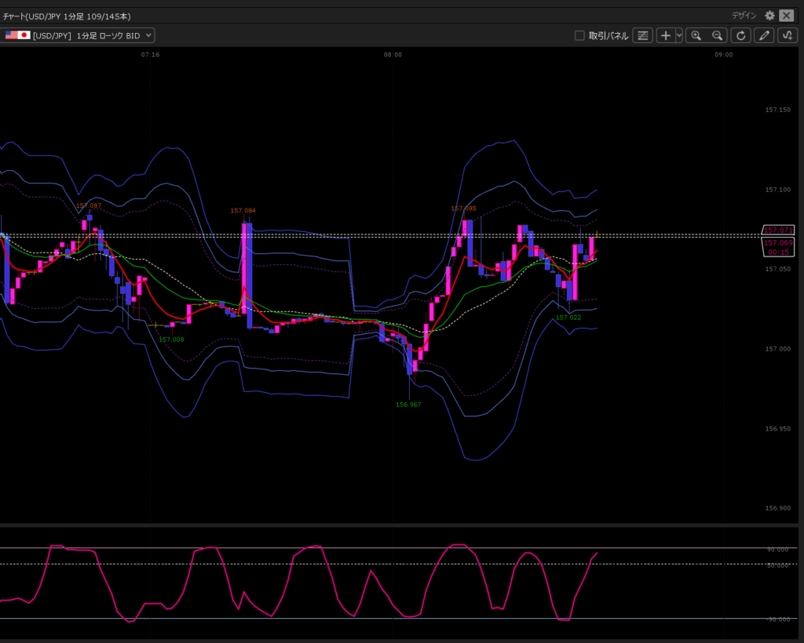Click the add indicator wave icon
Image resolution: width=804 pixels, height=643 pixels.
click(787, 35)
